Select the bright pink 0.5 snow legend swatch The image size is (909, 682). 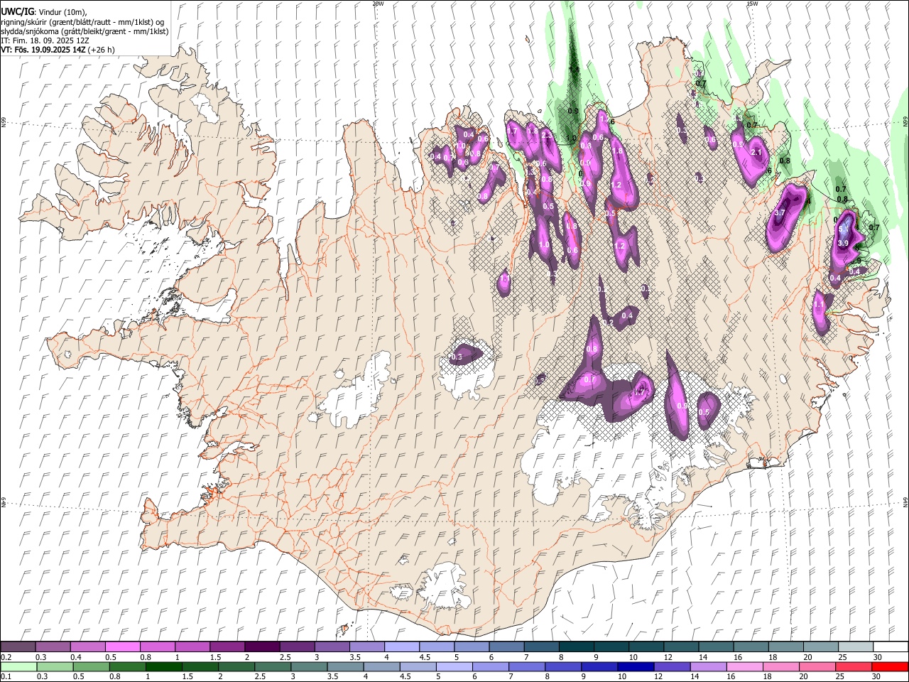coord(122,646)
